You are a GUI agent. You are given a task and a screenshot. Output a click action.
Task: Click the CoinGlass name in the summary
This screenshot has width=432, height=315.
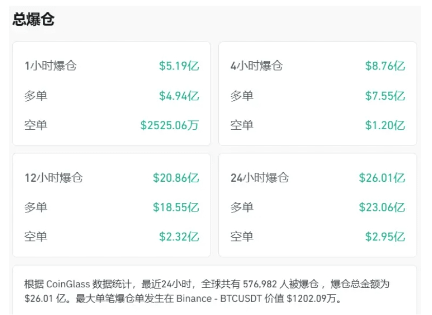67,284
